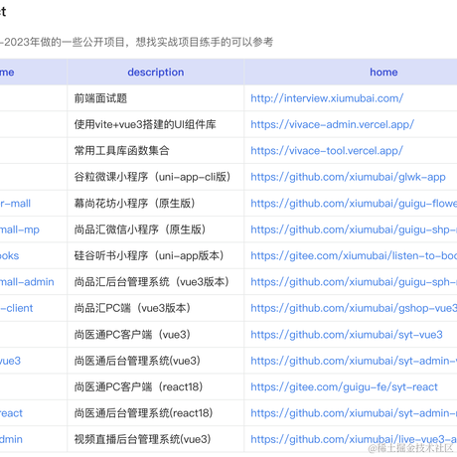The height and width of the screenshot is (457, 457).
Task: Click the name link ending in dmin
Action: pyautogui.click(x=11, y=439)
